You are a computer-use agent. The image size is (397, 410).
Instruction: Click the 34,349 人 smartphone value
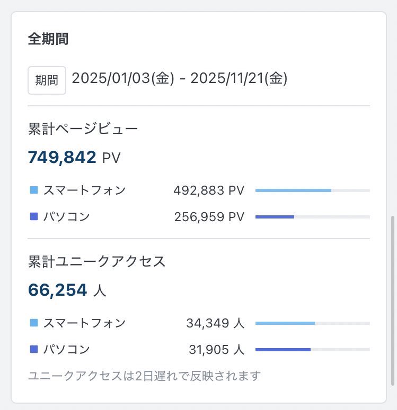click(x=215, y=323)
